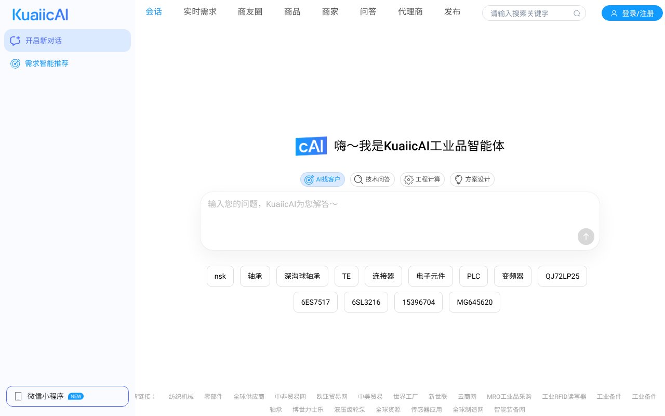Open the 商家 navigation entry
665x416 pixels.
click(x=330, y=11)
